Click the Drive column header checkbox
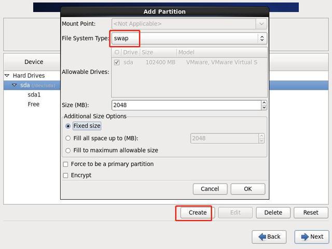This screenshot has width=332, height=249. 117,52
